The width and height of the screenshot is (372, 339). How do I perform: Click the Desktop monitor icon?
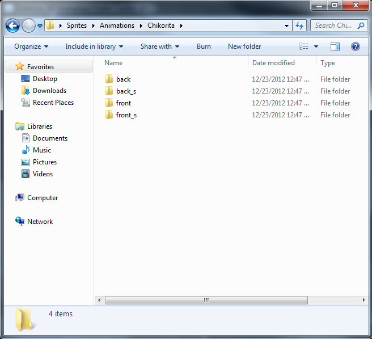point(26,79)
